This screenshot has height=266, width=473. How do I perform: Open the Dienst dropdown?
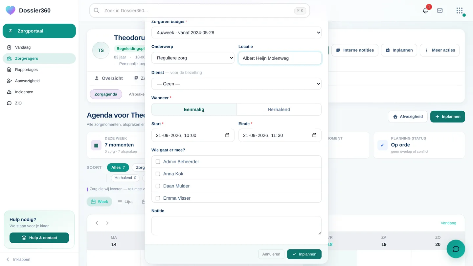click(236, 84)
